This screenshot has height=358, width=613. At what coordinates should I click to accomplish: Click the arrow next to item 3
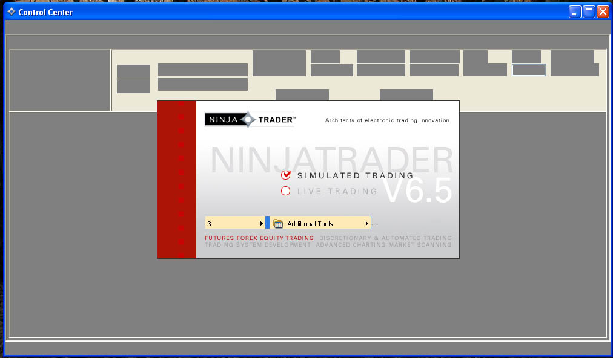pyautogui.click(x=261, y=224)
